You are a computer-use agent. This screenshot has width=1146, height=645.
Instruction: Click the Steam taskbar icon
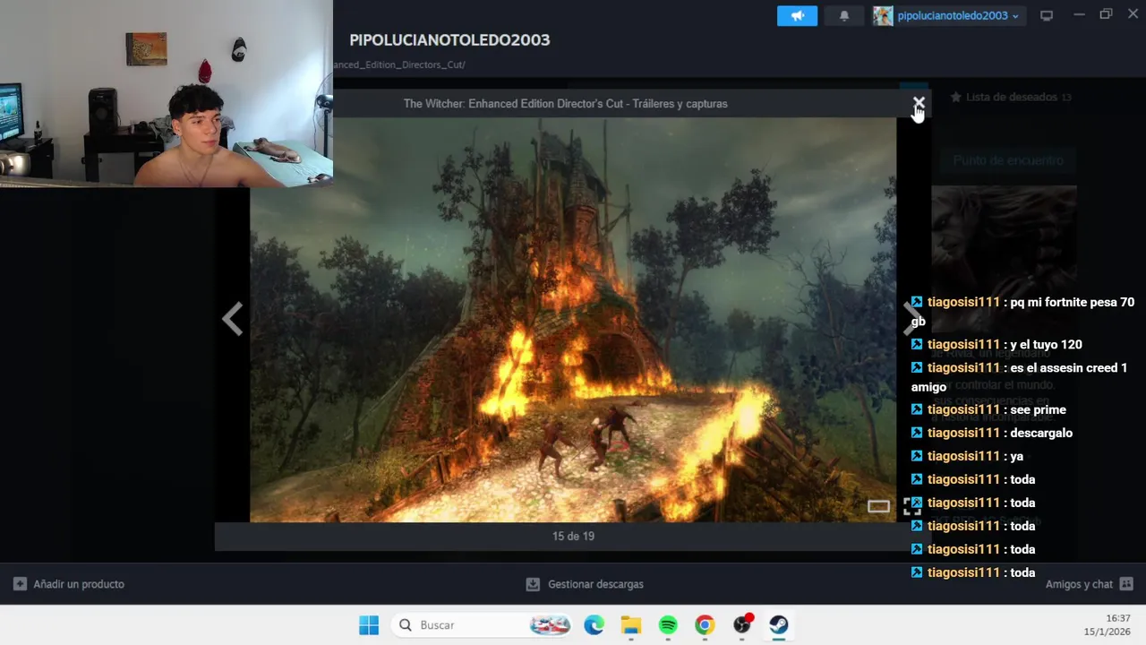(x=779, y=625)
